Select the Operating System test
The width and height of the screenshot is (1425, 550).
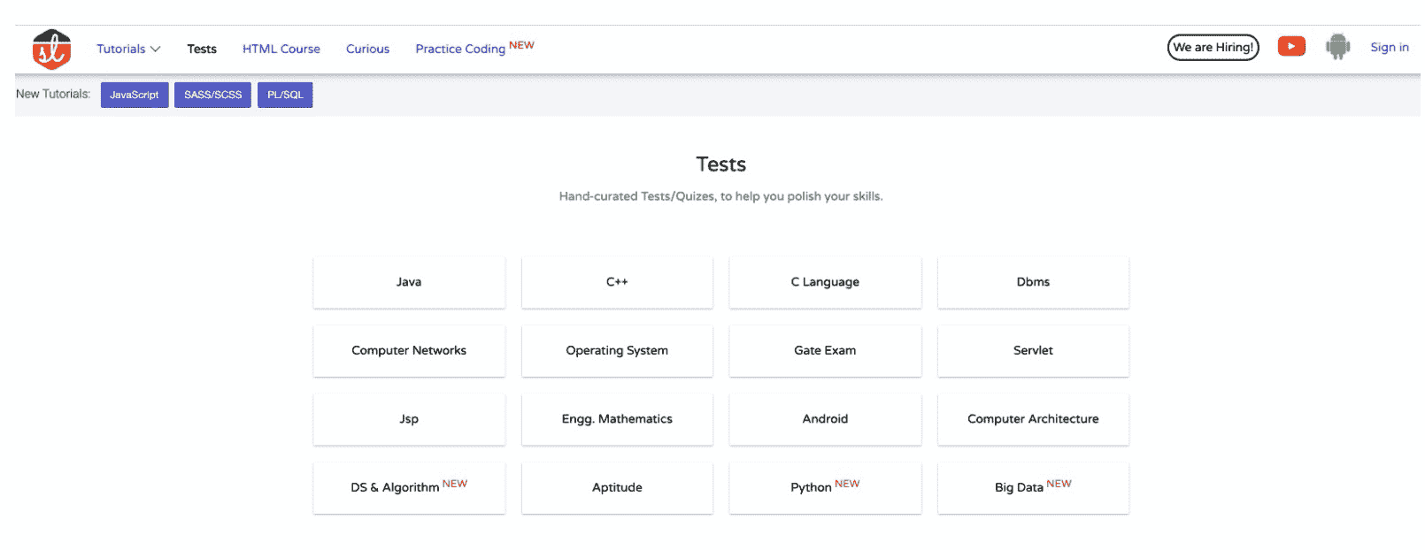pyautogui.click(x=617, y=351)
